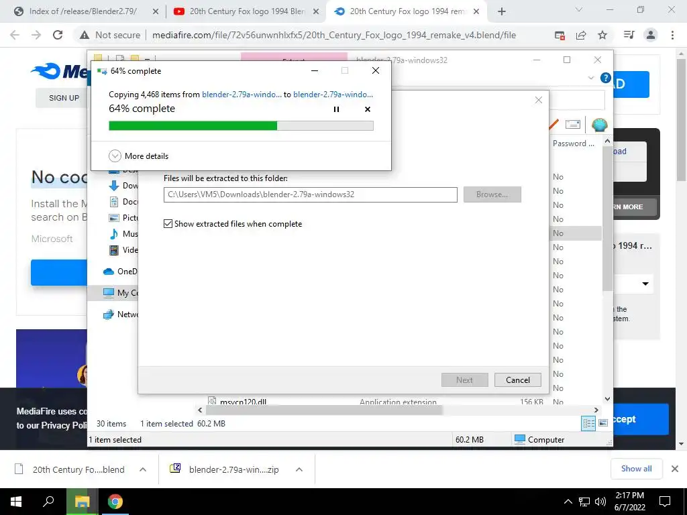Open a new Chrome tab
687x515 pixels.
pos(502,12)
